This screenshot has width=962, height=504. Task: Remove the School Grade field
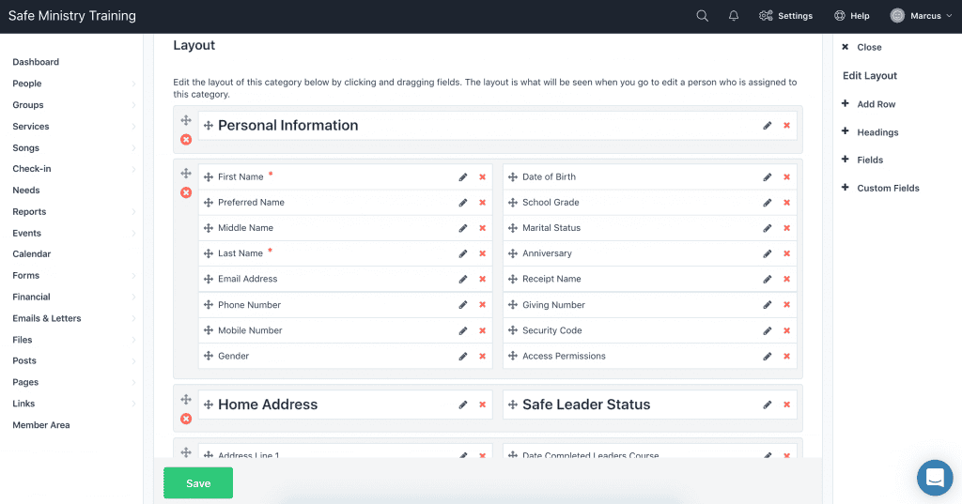(x=786, y=203)
